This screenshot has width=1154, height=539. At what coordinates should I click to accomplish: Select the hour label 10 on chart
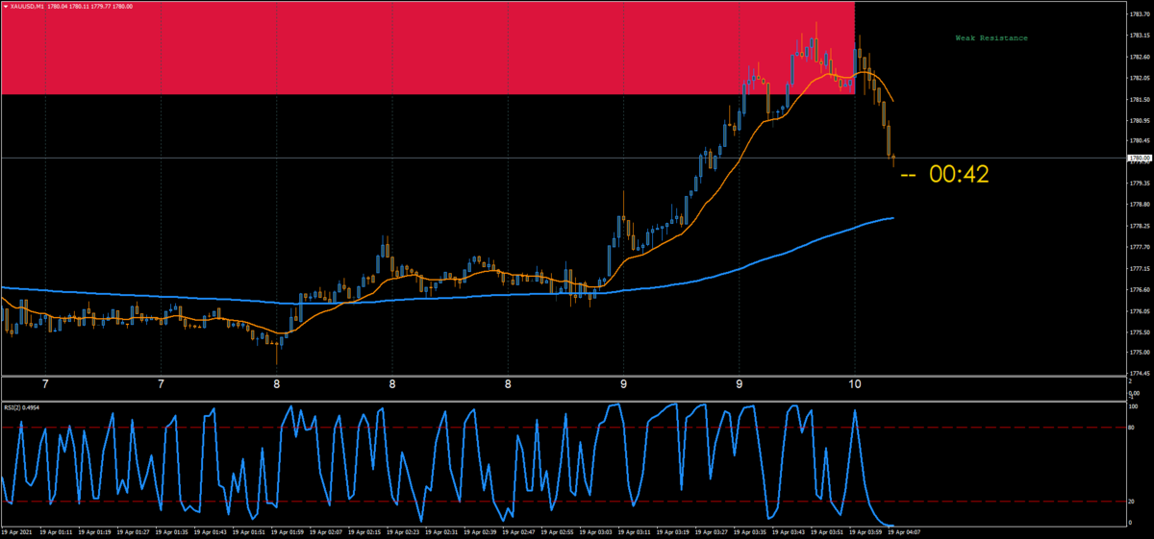(854, 385)
